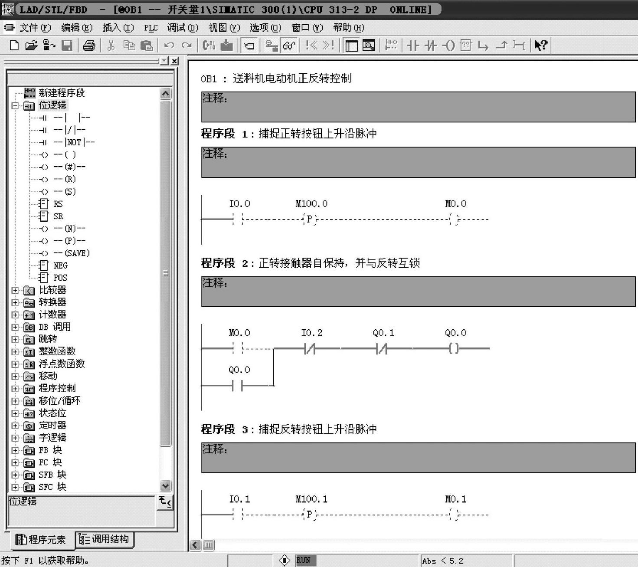
Task: Toggle the details view icon in toolbar
Action: point(369,45)
